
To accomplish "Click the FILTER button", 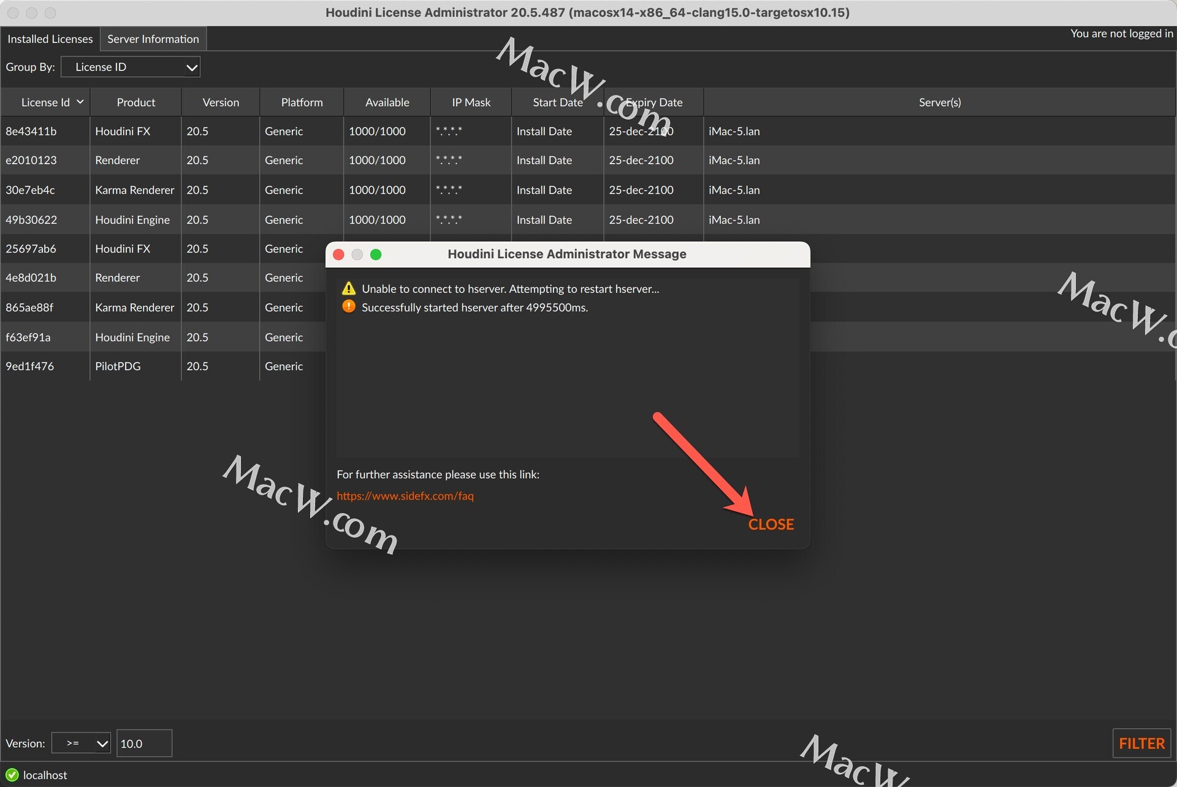I will [1141, 743].
